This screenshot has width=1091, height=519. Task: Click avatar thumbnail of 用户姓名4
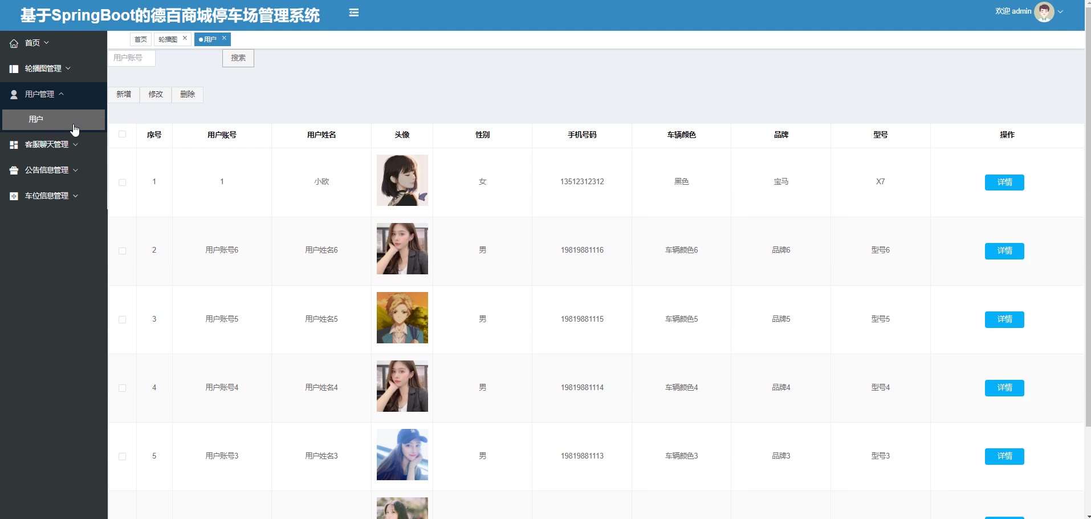click(402, 386)
